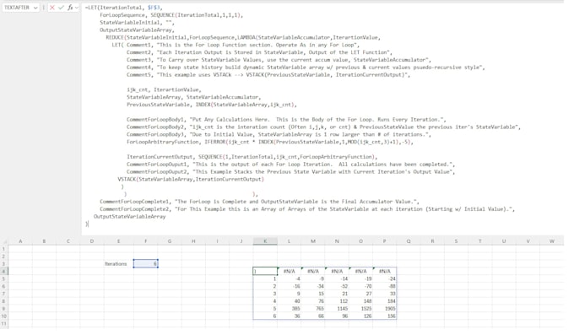Viewport: 574px width, 335px height.
Task: Click the $F$3 reference in the formula
Action: click(x=154, y=8)
